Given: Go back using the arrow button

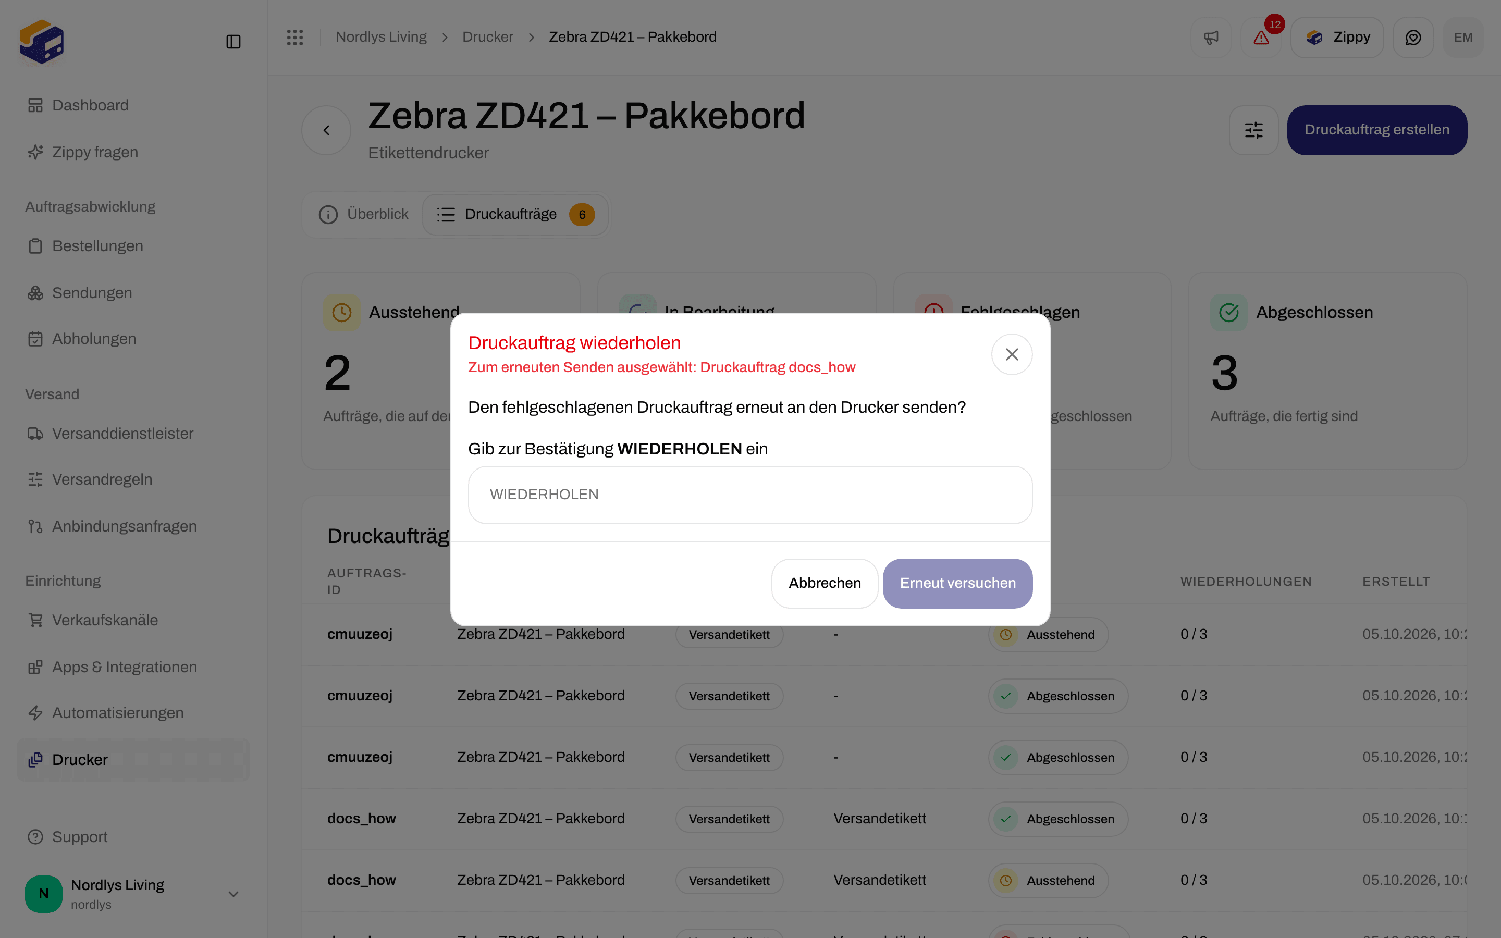Looking at the screenshot, I should (326, 130).
